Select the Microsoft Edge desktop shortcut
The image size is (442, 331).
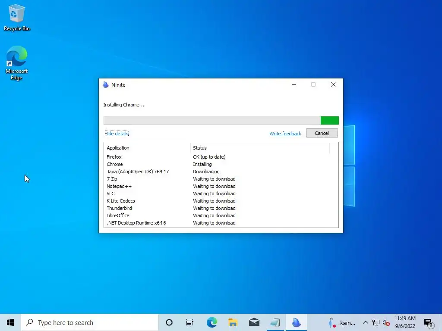click(x=17, y=63)
